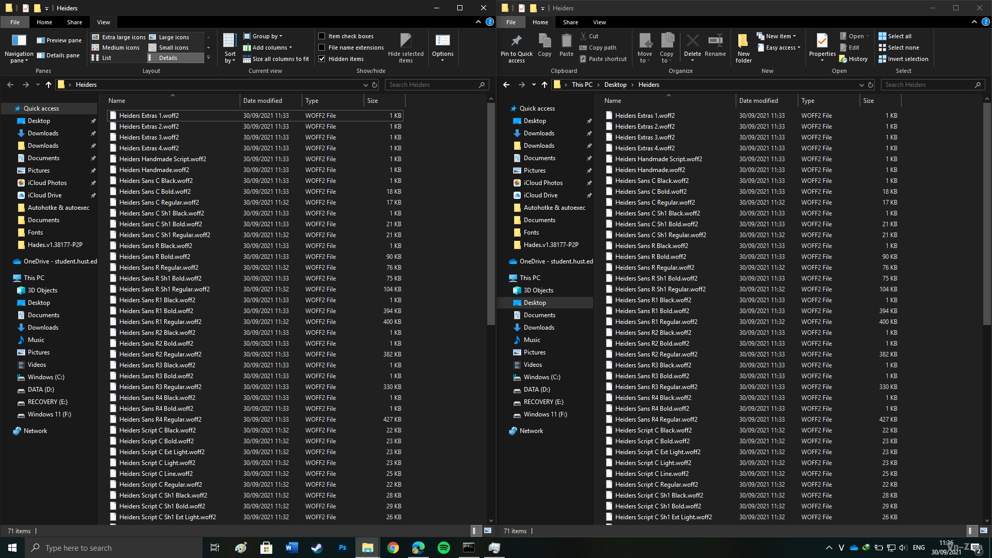The image size is (992, 558).
Task: Click Desktop breadcrumb in right address bar
Action: click(615, 85)
